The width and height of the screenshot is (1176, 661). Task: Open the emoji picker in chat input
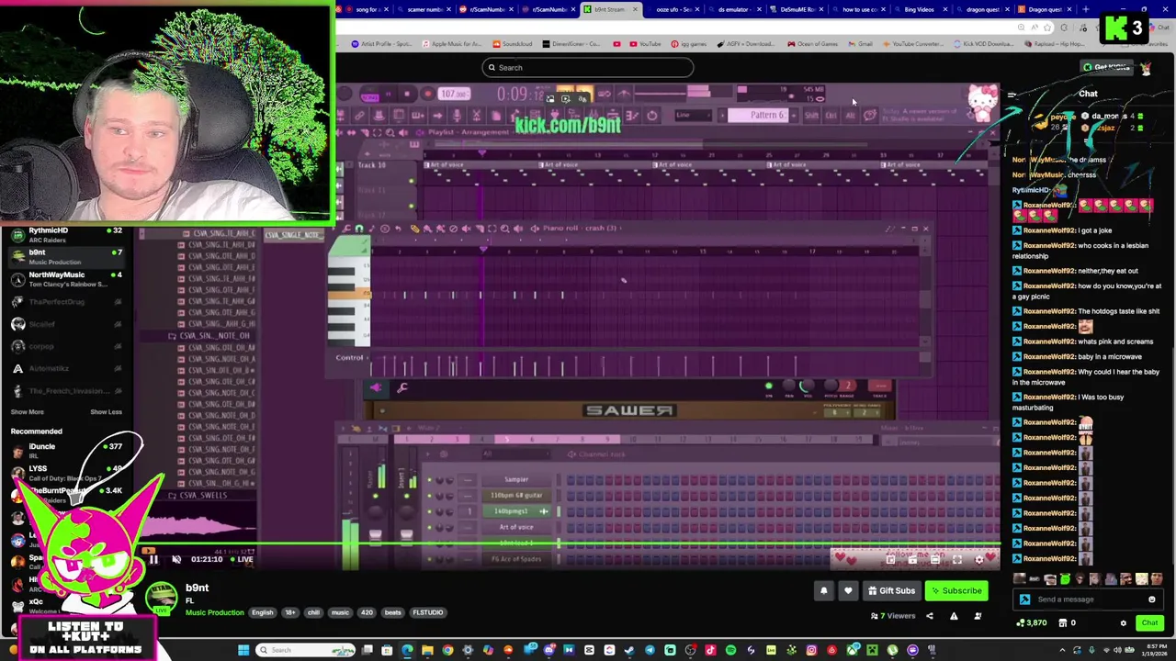(1151, 599)
